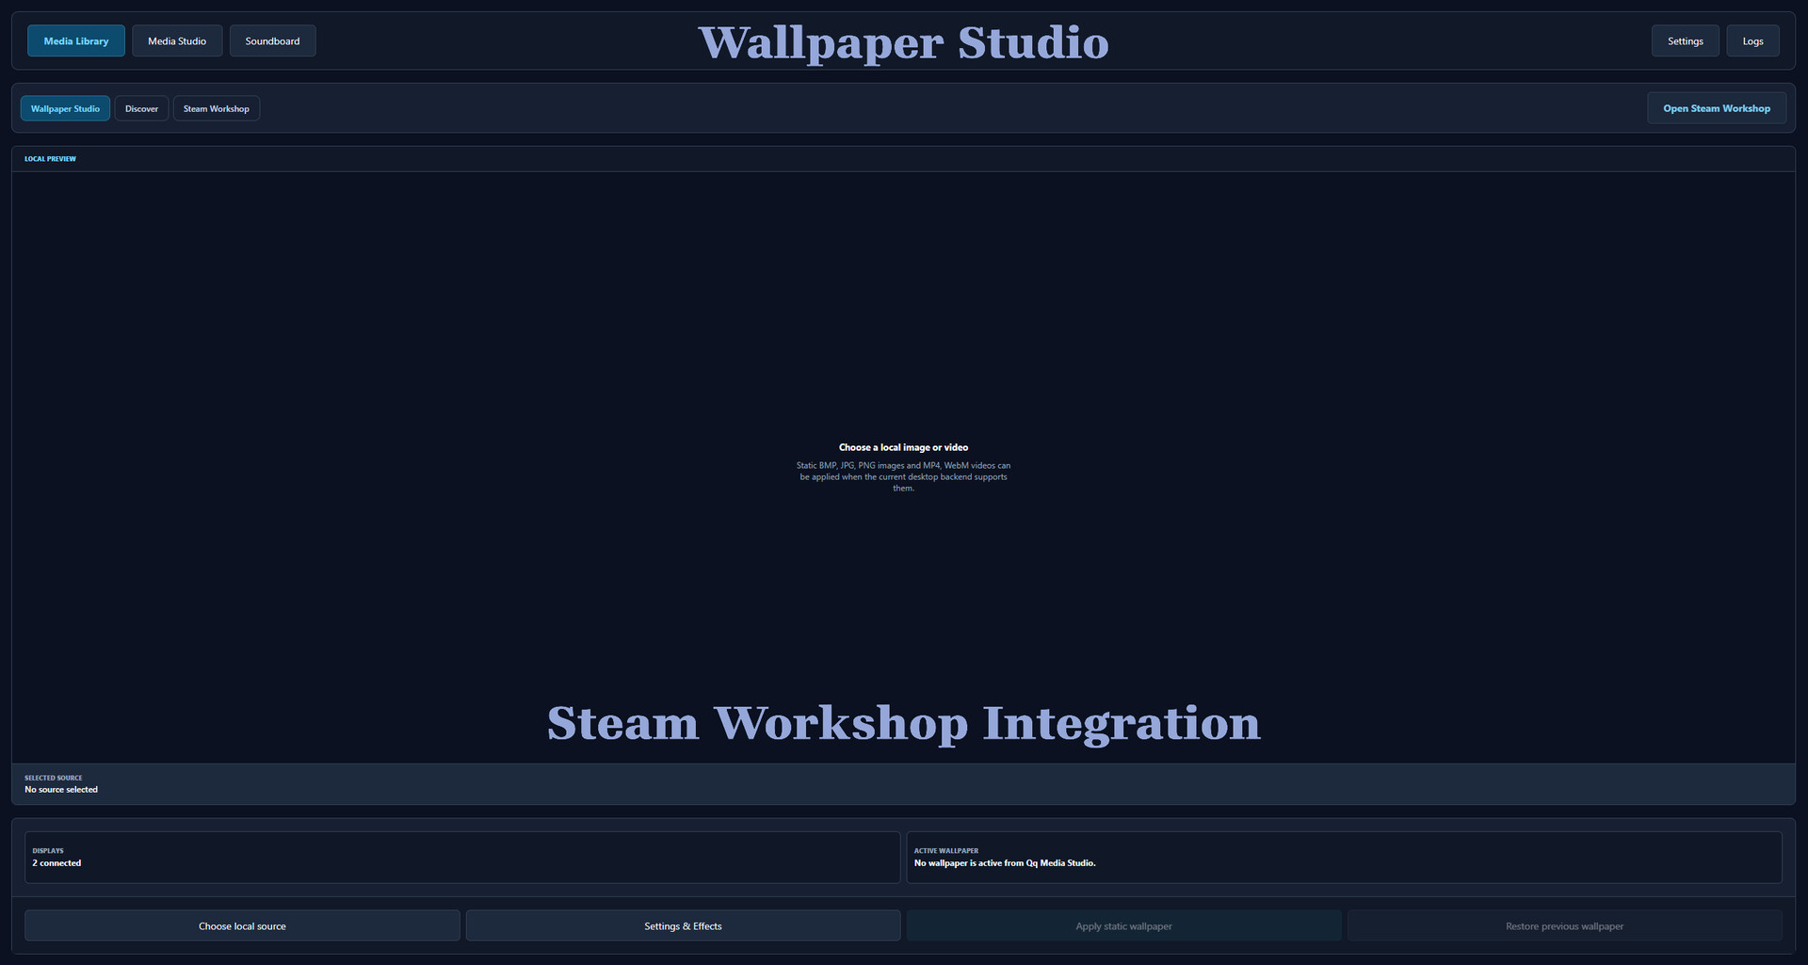1808x965 pixels.
Task: Open Settings in the top bar
Action: (1686, 41)
